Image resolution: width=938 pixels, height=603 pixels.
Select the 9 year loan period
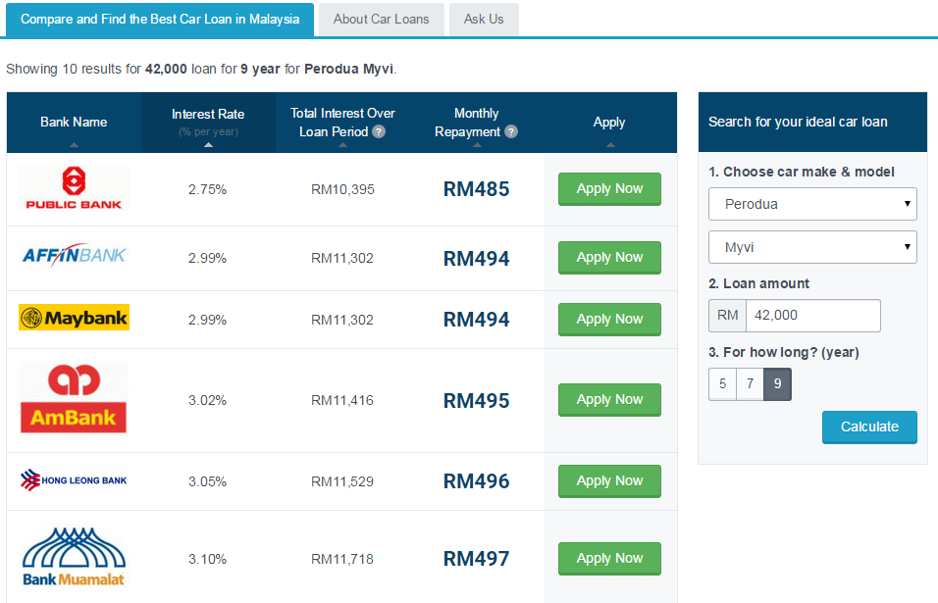point(778,383)
